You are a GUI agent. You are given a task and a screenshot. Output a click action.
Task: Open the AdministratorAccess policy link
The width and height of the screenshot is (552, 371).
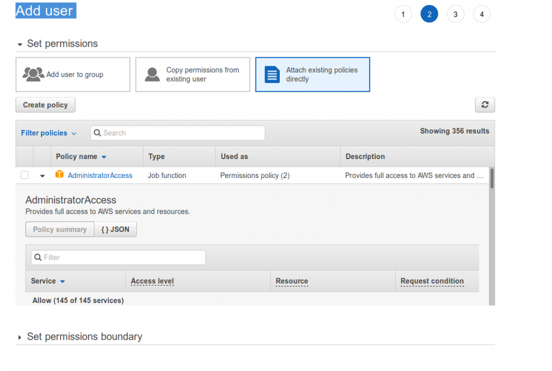(x=100, y=175)
